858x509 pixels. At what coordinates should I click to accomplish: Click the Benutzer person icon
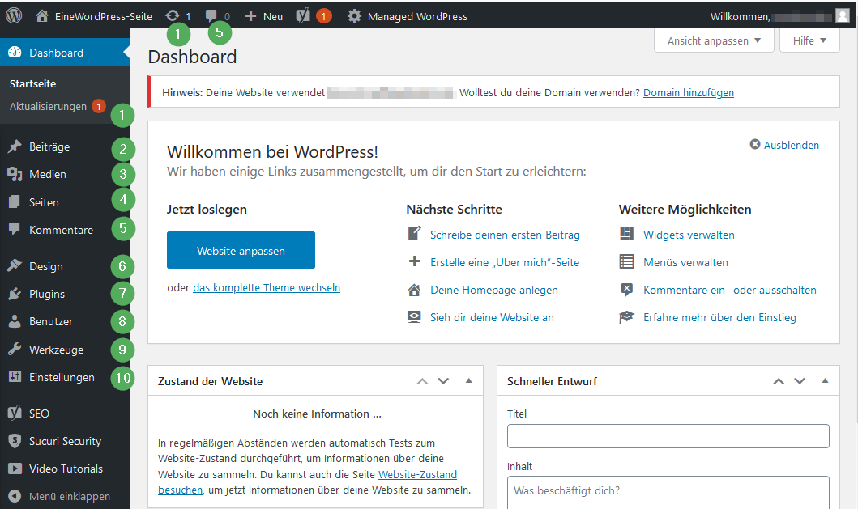click(x=15, y=321)
